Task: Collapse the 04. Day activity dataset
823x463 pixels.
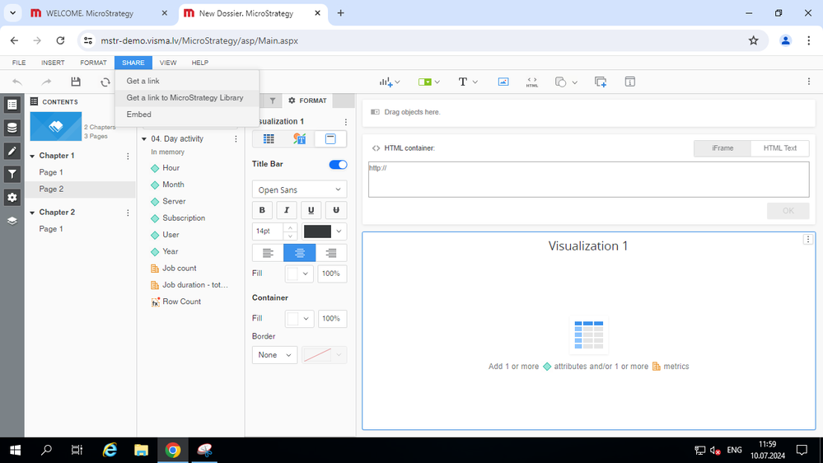Action: pos(144,139)
